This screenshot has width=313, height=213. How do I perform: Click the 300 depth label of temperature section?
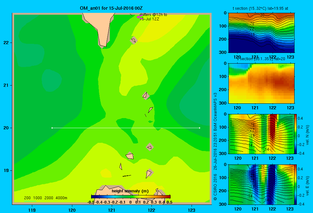click(x=223, y=52)
